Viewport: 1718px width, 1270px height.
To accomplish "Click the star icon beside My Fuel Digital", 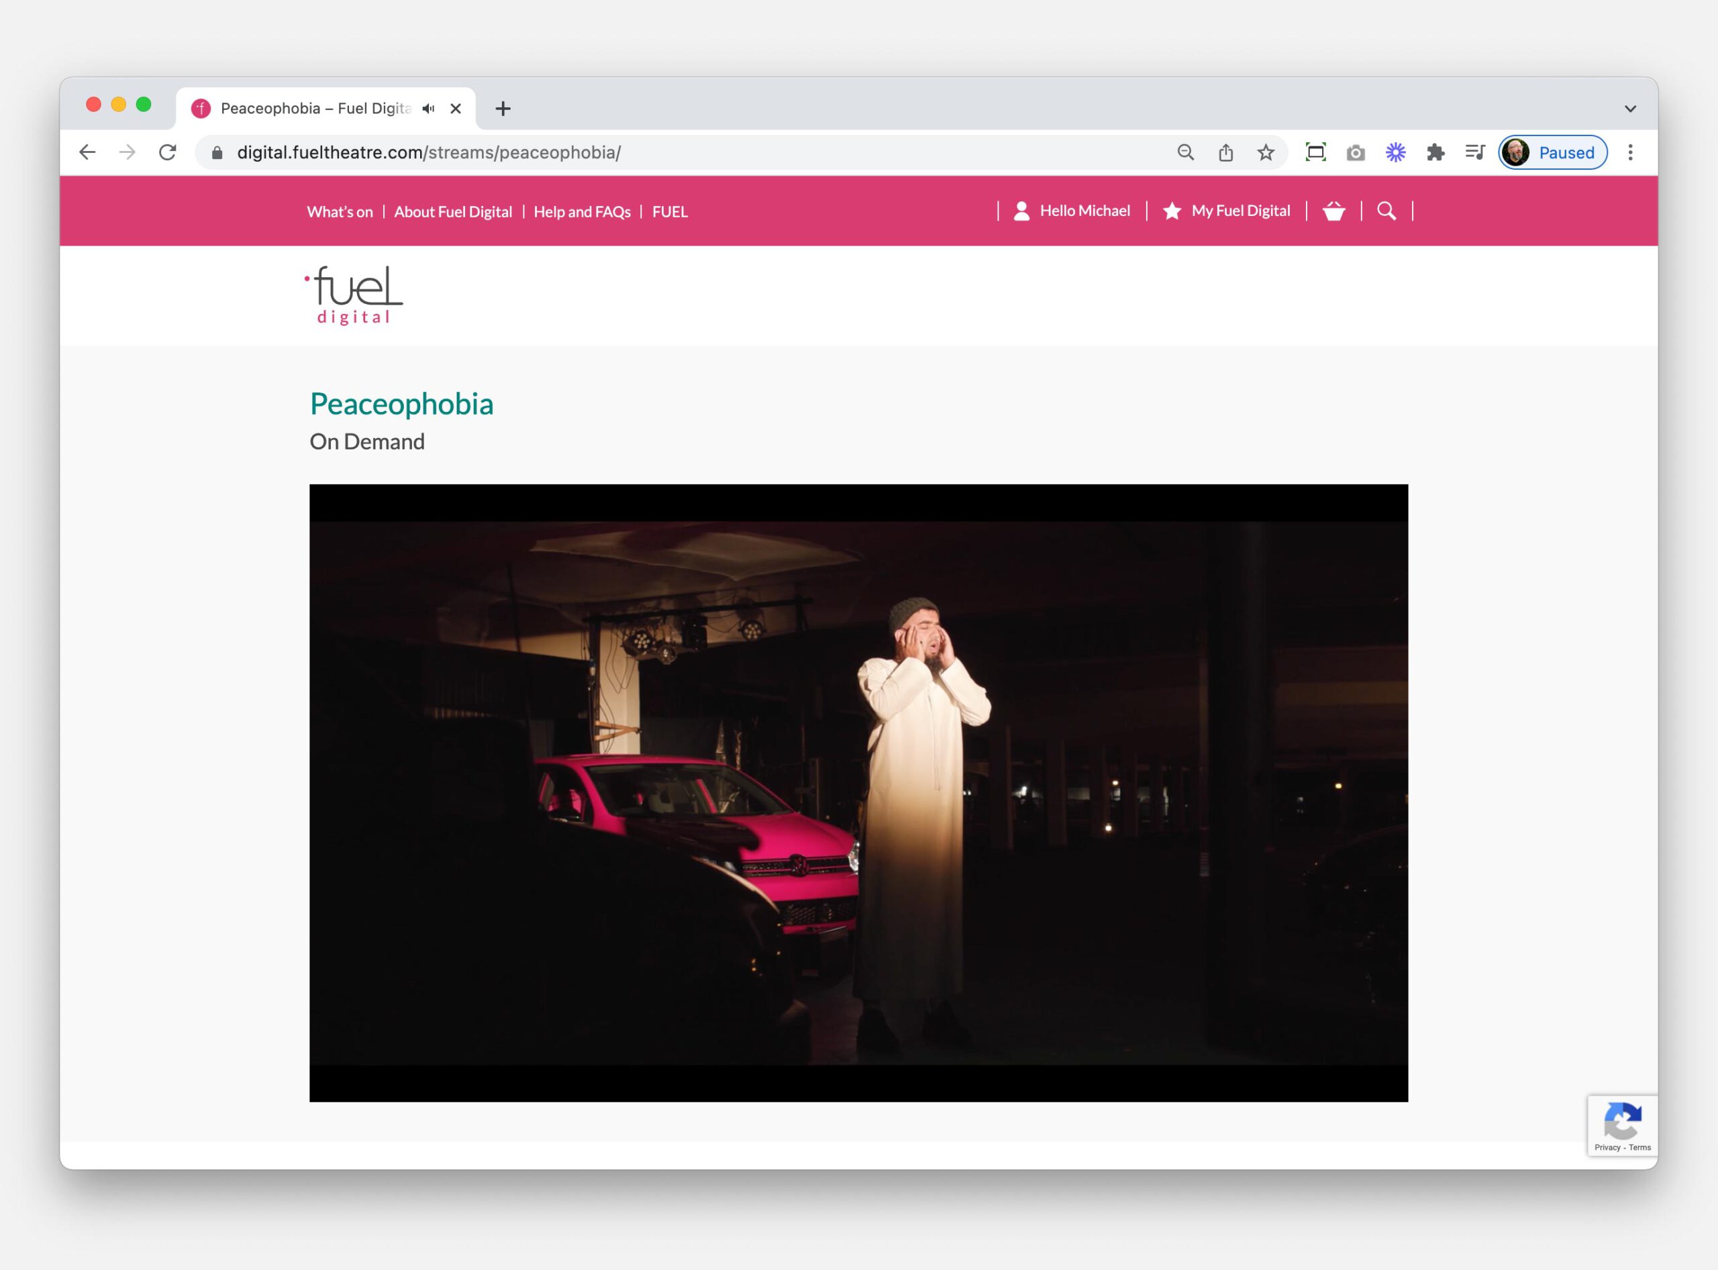I will coord(1172,211).
